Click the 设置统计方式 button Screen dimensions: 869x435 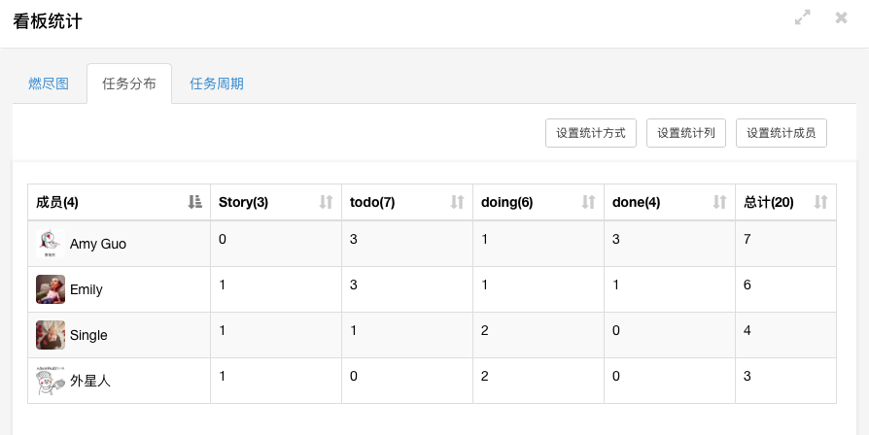[591, 133]
